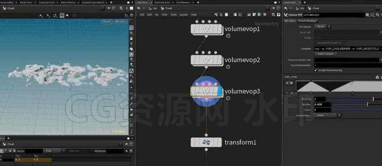Open the Interpolation Linear dropdown
The image size is (382, 166).
click(328, 115)
